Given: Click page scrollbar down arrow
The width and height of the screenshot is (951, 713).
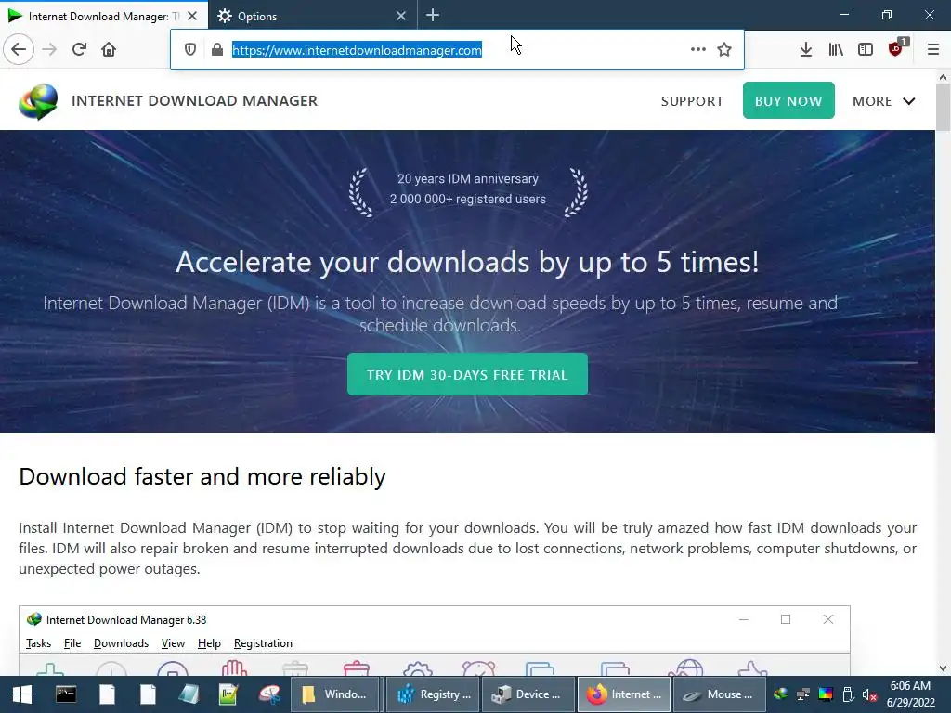Looking at the screenshot, I should 944,668.
